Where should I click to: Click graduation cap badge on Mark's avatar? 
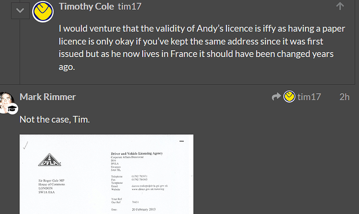(12, 109)
